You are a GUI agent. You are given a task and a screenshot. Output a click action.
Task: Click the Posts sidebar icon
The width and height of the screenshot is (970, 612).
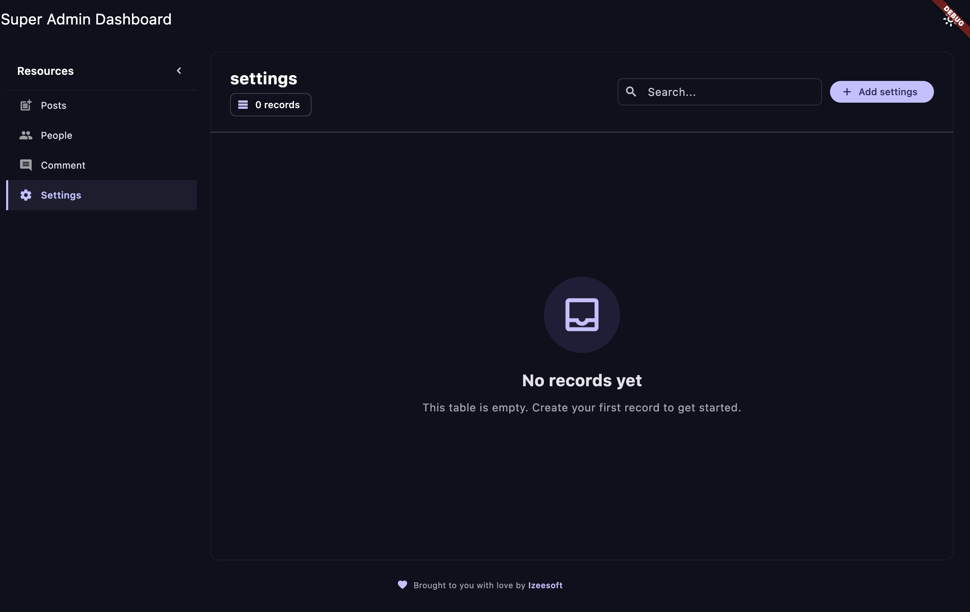(x=26, y=105)
